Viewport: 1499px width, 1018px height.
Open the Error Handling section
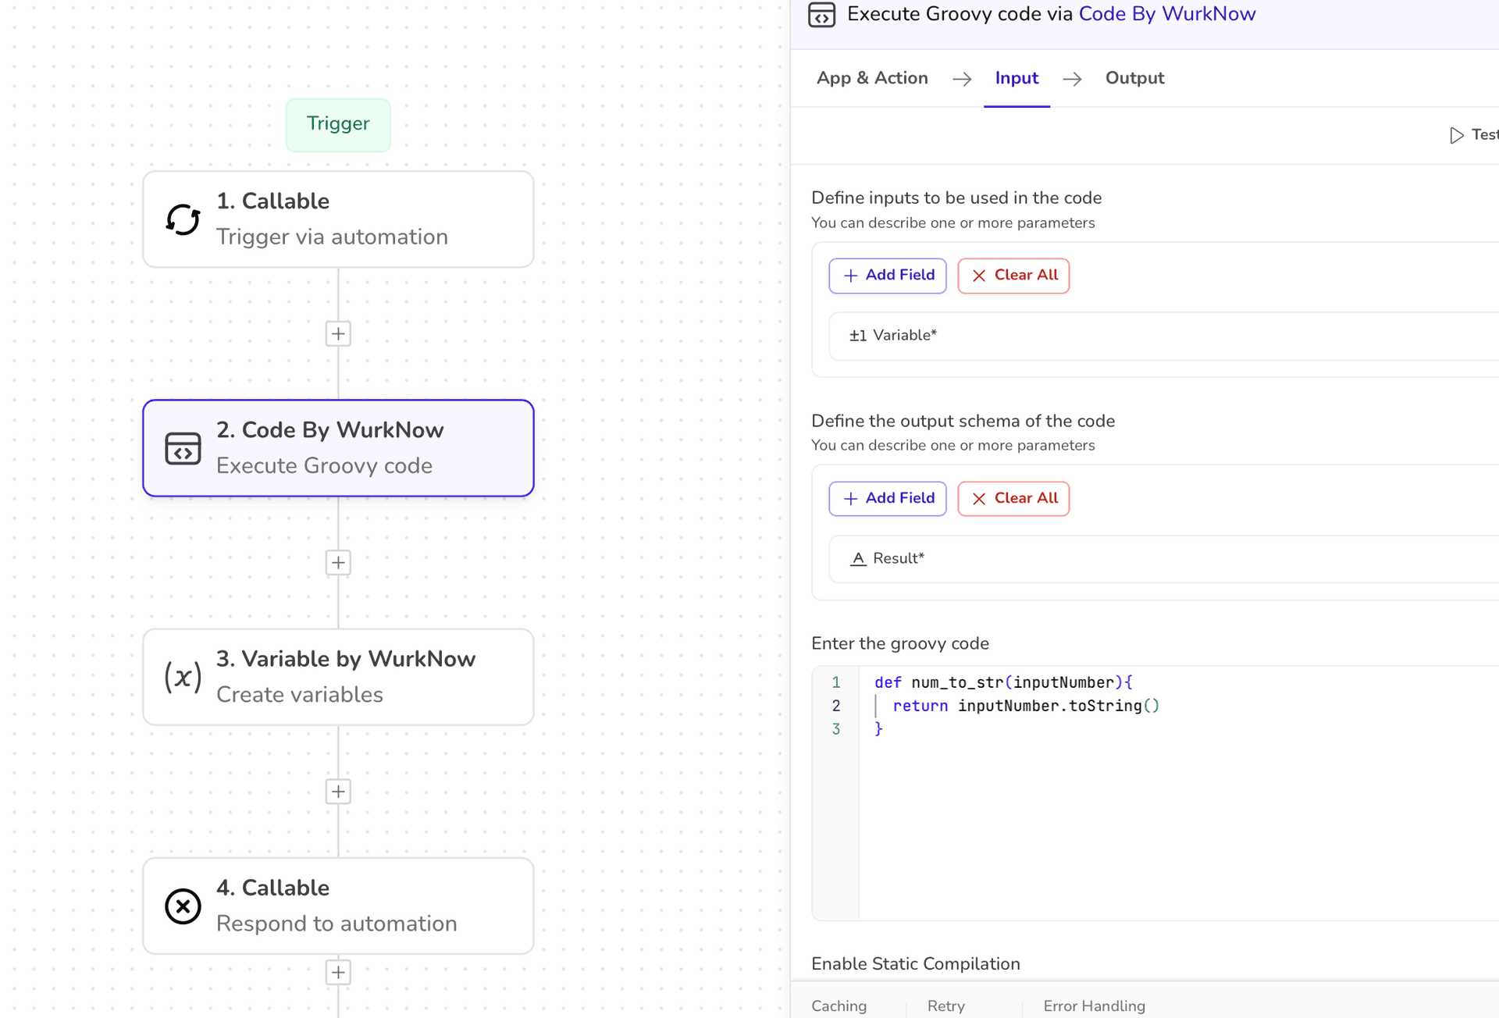coord(1094,1006)
